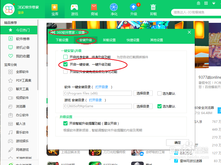Close the settings dialog
The width and height of the screenshot is (221, 165).
coord(189,32)
